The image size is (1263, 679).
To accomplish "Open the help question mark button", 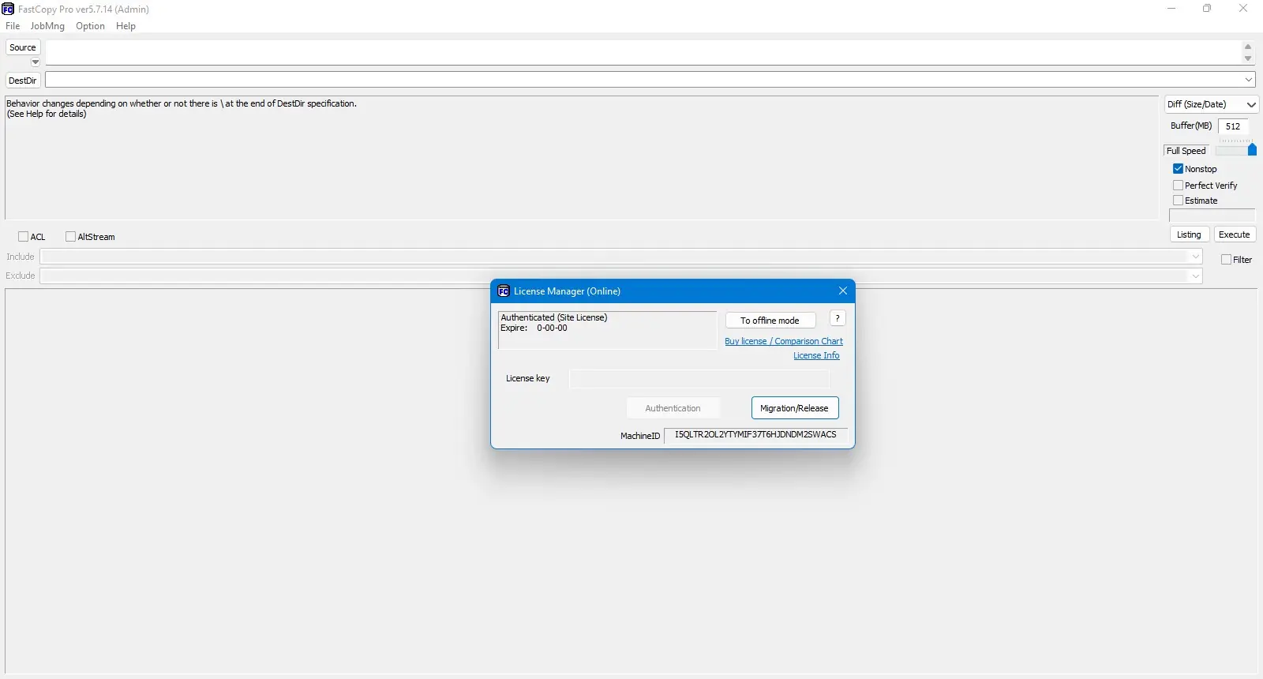I will pos(838,318).
